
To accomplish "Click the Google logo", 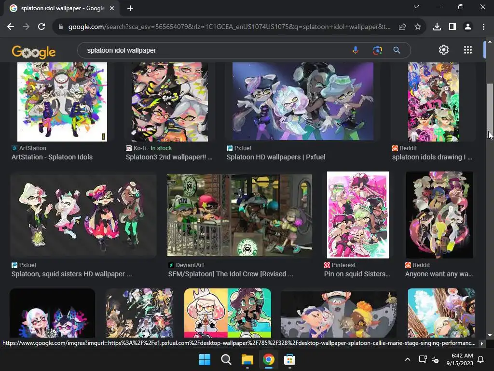I will [x=34, y=52].
